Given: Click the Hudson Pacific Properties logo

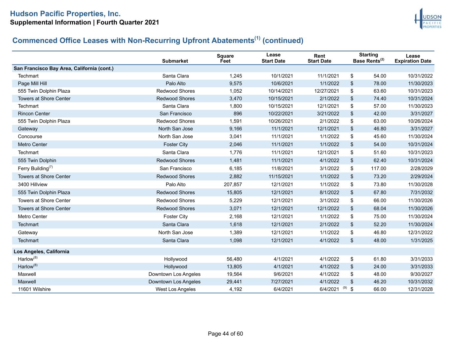Looking at the screenshot, I should click(428, 19).
